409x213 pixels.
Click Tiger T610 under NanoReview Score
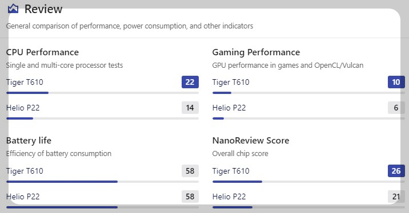[x=231, y=171]
